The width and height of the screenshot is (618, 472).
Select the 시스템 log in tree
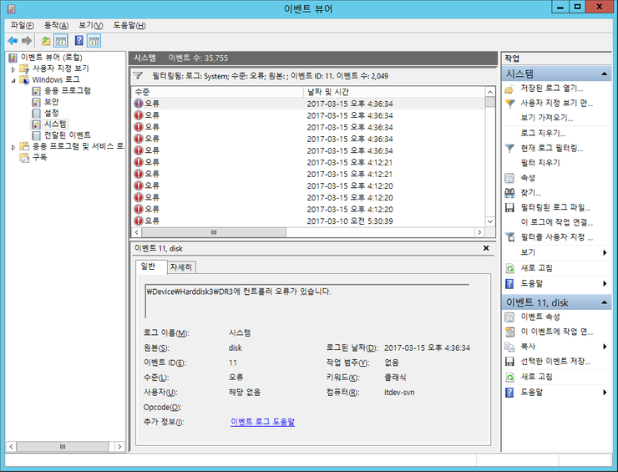[55, 124]
